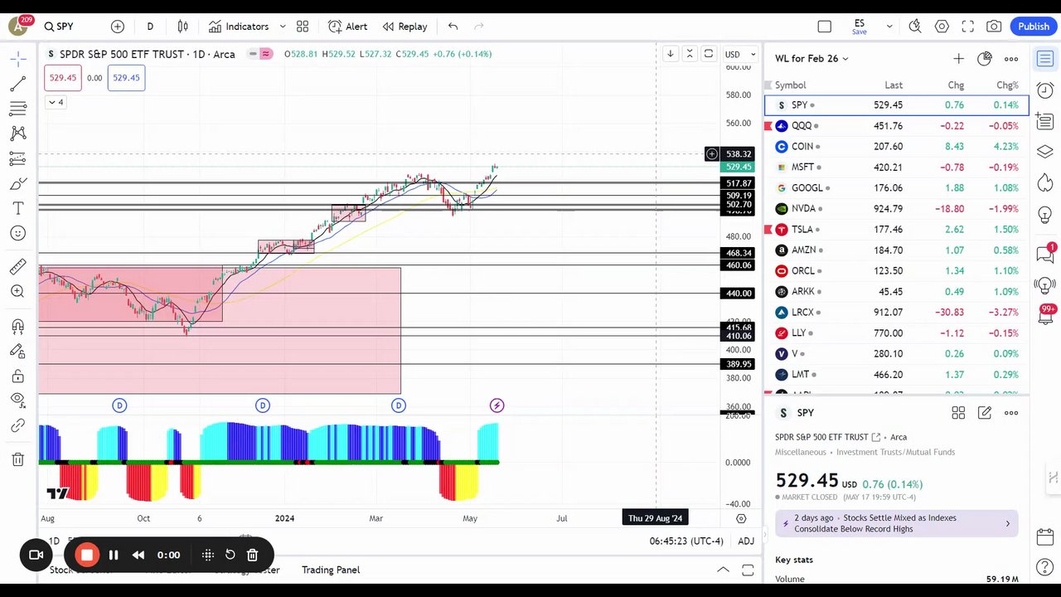The width and height of the screenshot is (1061, 597).
Task: Open the indicator templates grid icon
Action: (303, 27)
